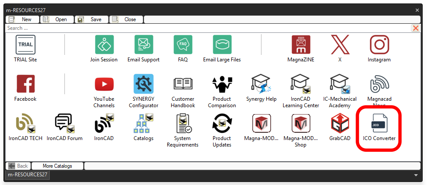This screenshot has width=427, height=185.
Task: Open the ICO Converter
Action: click(379, 123)
